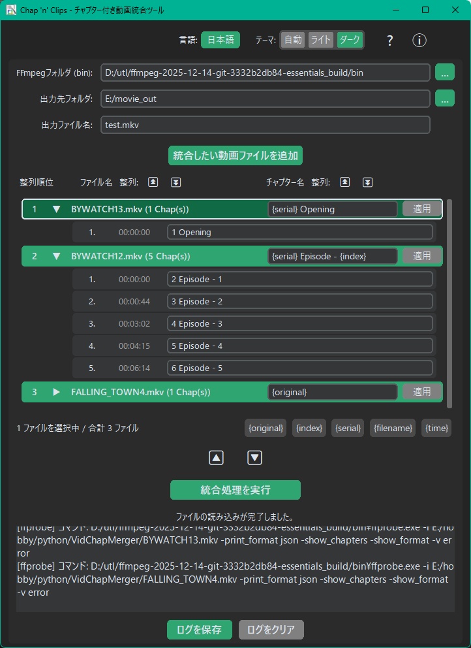Browse for the FFmpeg bin folder
This screenshot has width=471, height=648.
445,73
